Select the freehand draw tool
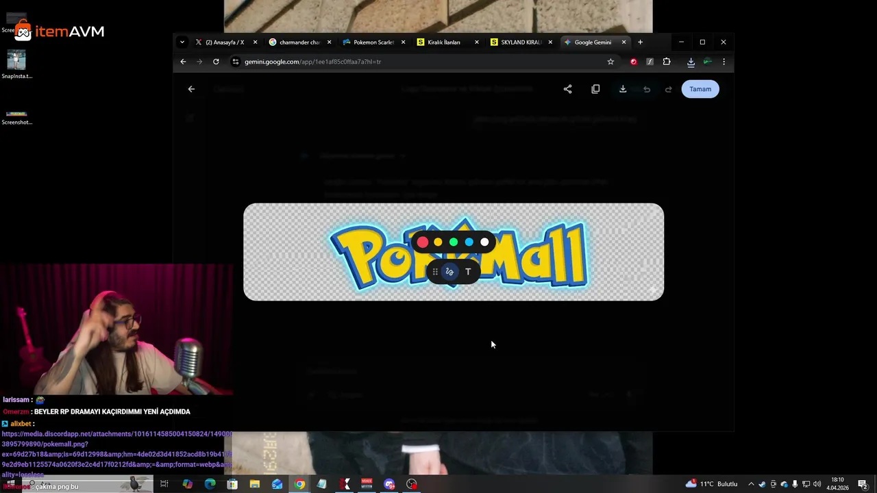This screenshot has height=493, width=877. (x=449, y=272)
